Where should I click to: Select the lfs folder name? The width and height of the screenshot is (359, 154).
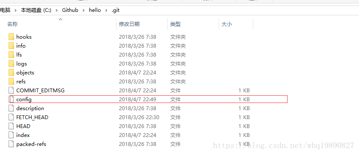click(x=19, y=54)
